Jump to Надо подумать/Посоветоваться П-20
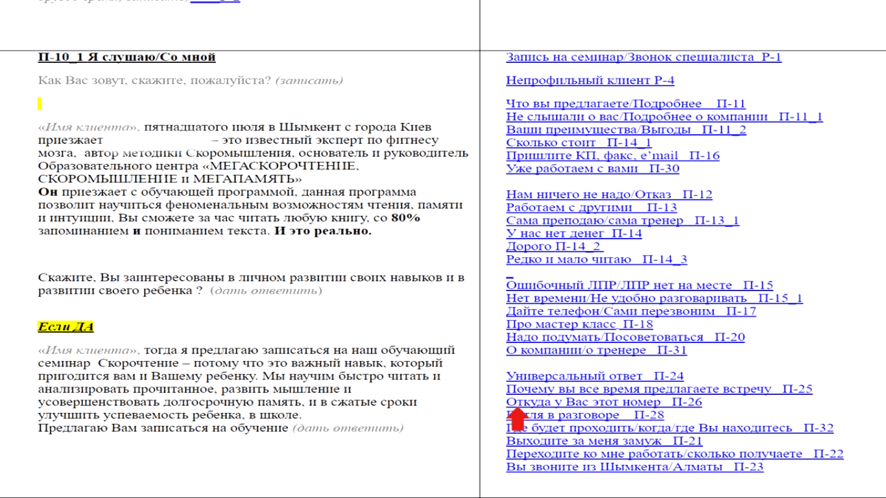This screenshot has height=498, width=886. point(625,337)
